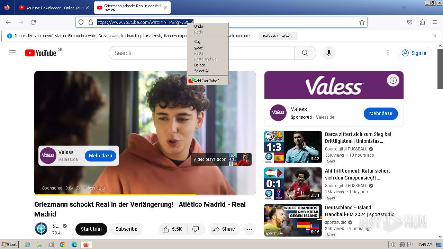Screen dimensions: 443x249
Task: Dislike the video thumbs down
Action: [x=196, y=229]
